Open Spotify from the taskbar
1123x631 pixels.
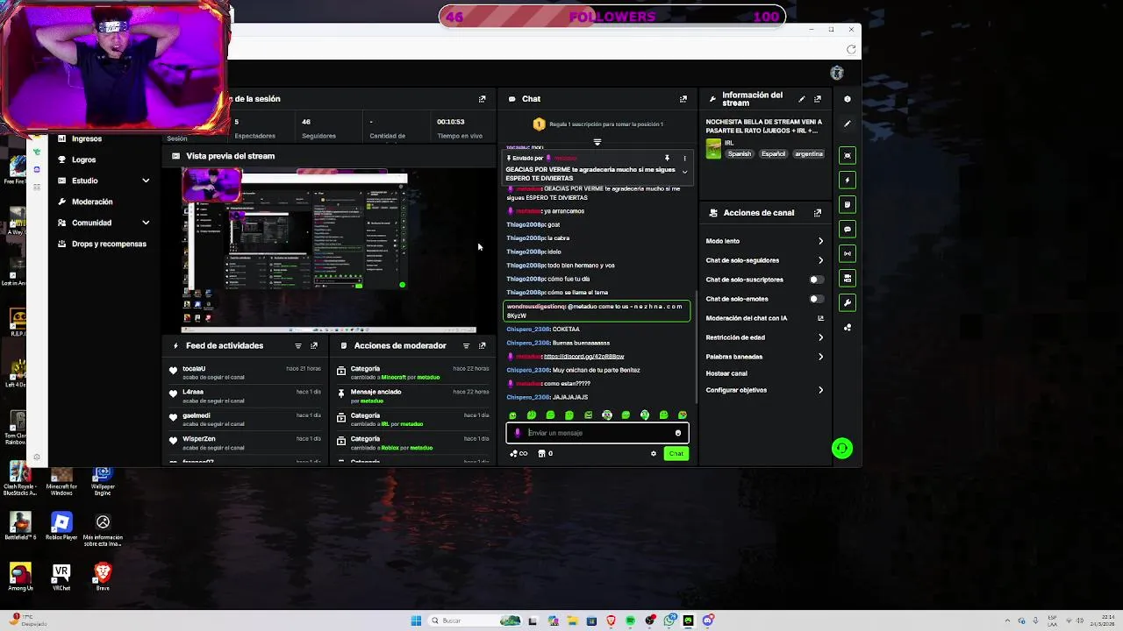click(x=630, y=620)
